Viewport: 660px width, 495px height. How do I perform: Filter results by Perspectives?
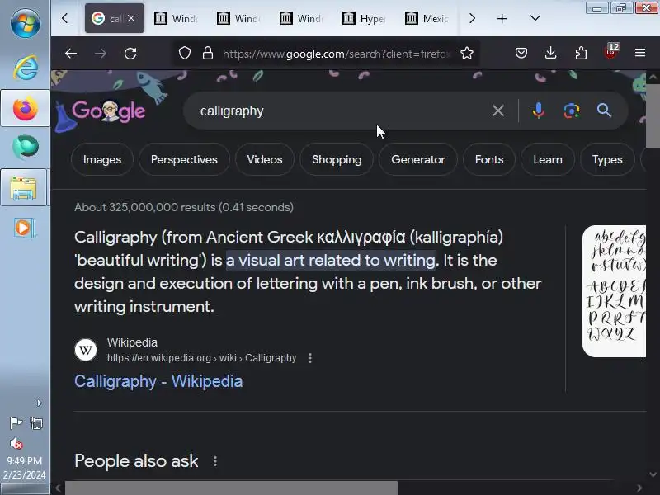[184, 159]
